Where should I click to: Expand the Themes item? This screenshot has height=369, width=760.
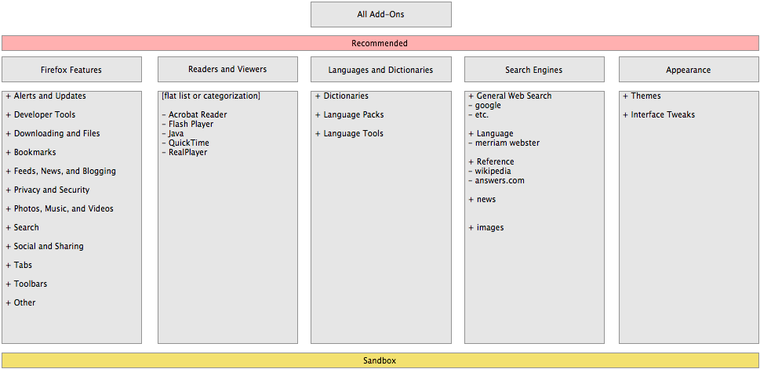[x=645, y=96]
